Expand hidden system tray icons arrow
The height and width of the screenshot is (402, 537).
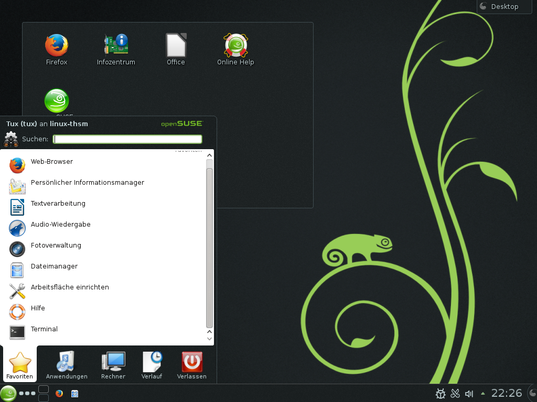(482, 394)
